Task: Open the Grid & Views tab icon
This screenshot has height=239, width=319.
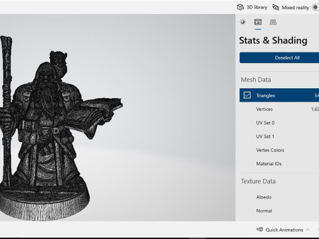Action: pos(273,22)
